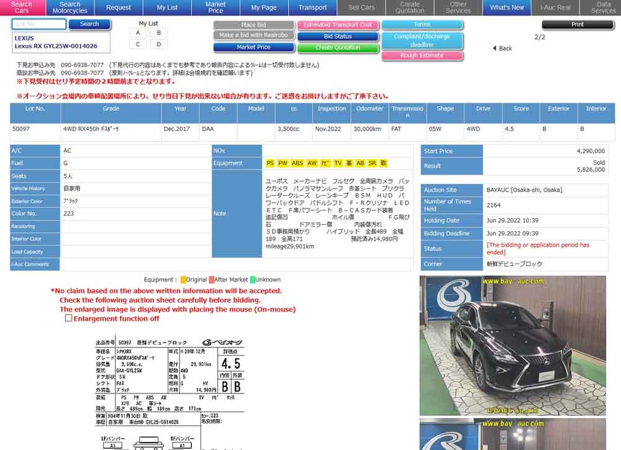
Task: Add to My List D
Action: click(159, 44)
